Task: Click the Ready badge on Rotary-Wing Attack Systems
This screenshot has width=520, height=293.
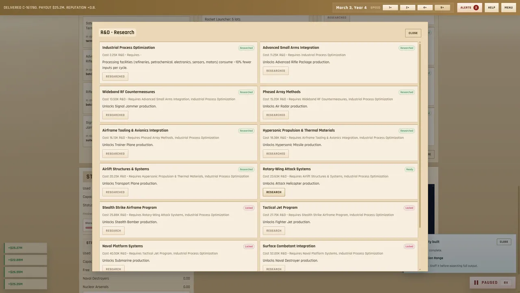Action: [409, 169]
